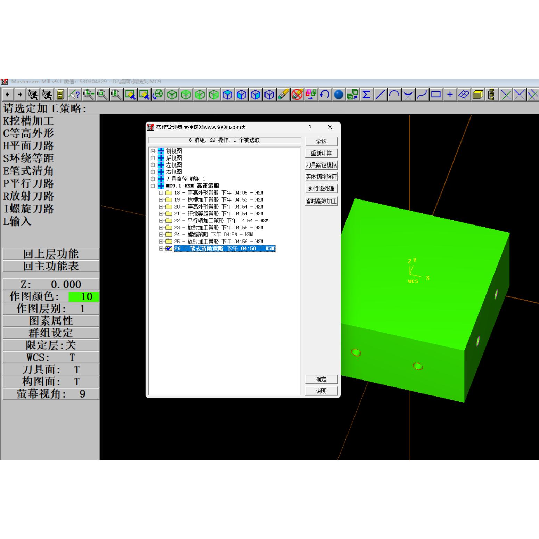Expand operation 24 螺旋策略
Image resolution: width=539 pixels, height=539 pixels.
pyautogui.click(x=161, y=235)
